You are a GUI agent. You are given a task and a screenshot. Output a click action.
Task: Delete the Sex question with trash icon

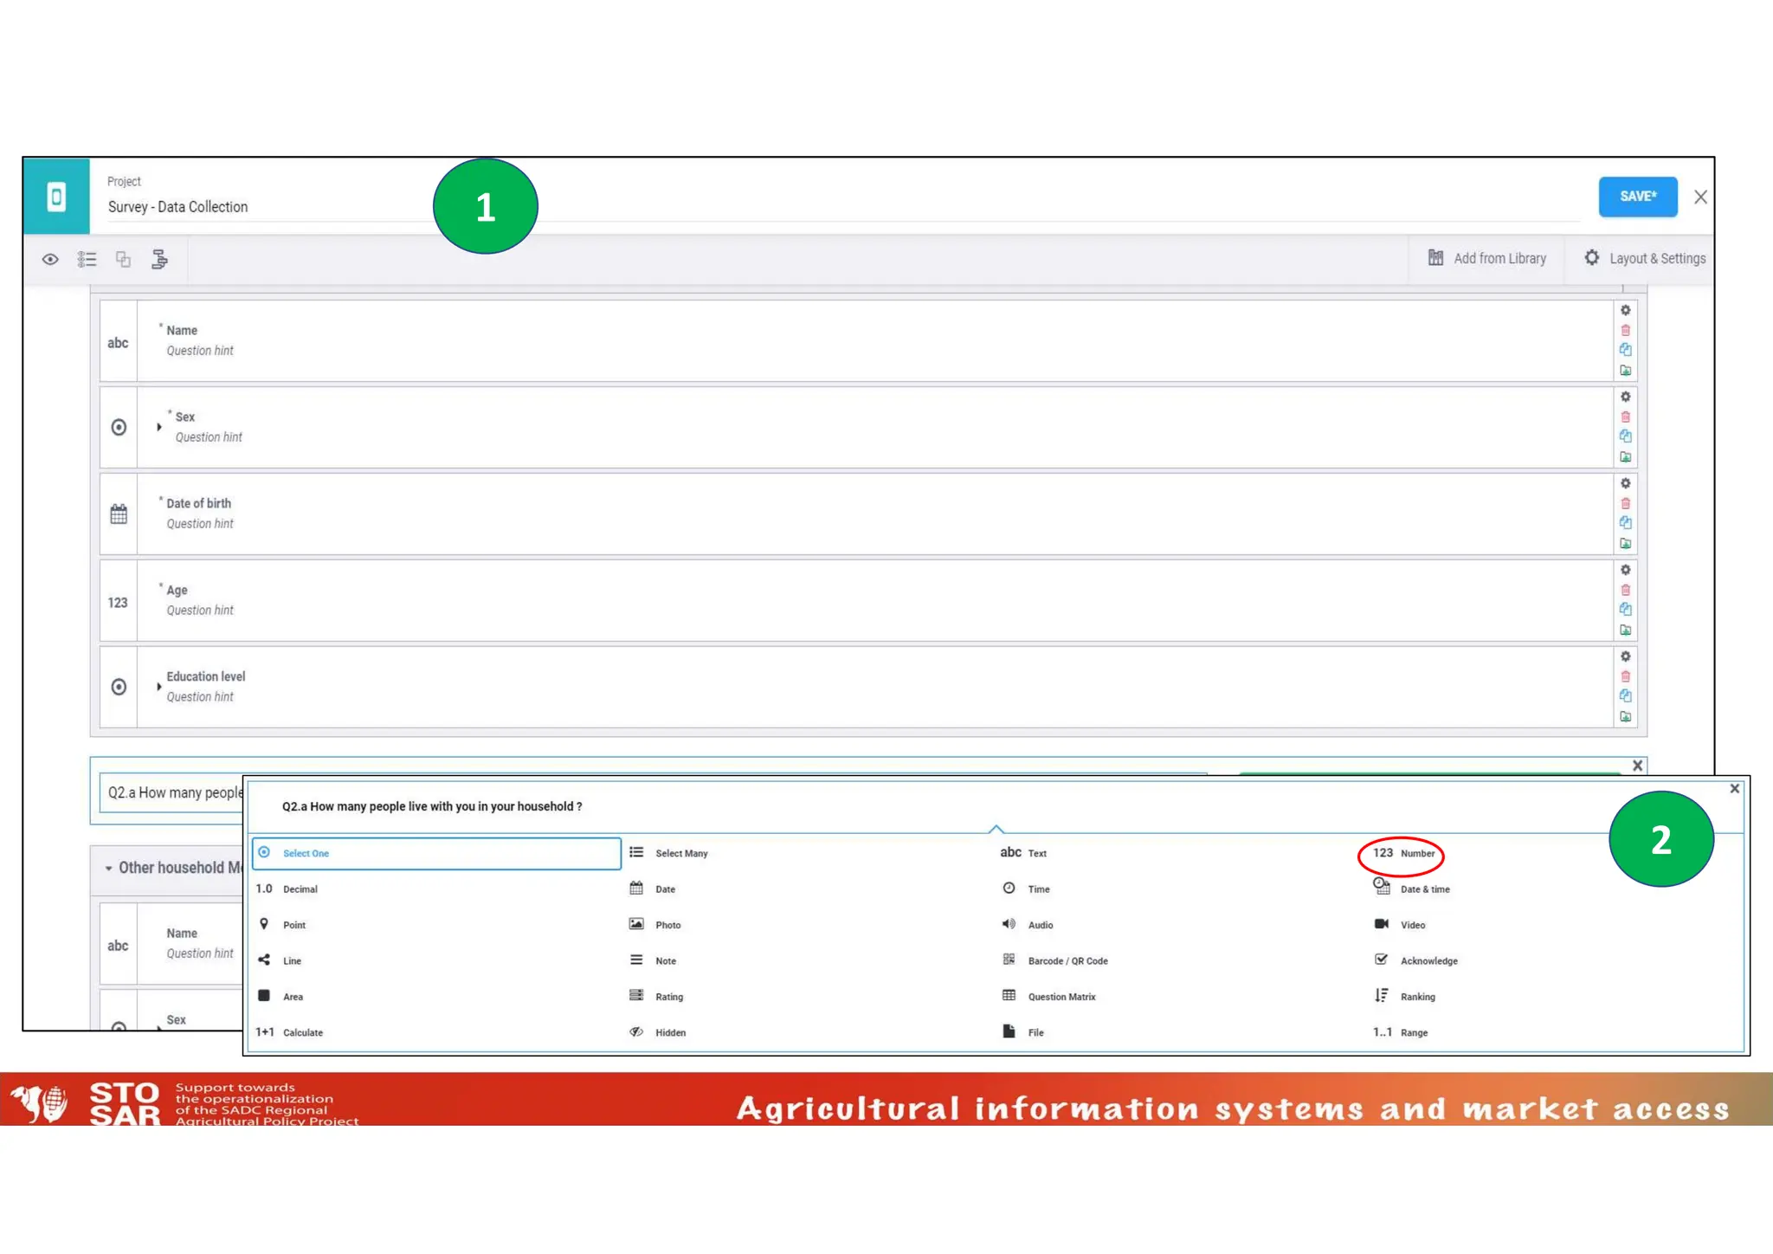(x=1625, y=417)
